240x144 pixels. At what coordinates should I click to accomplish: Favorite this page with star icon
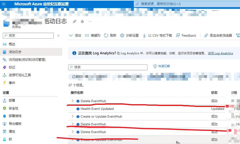click(82, 22)
